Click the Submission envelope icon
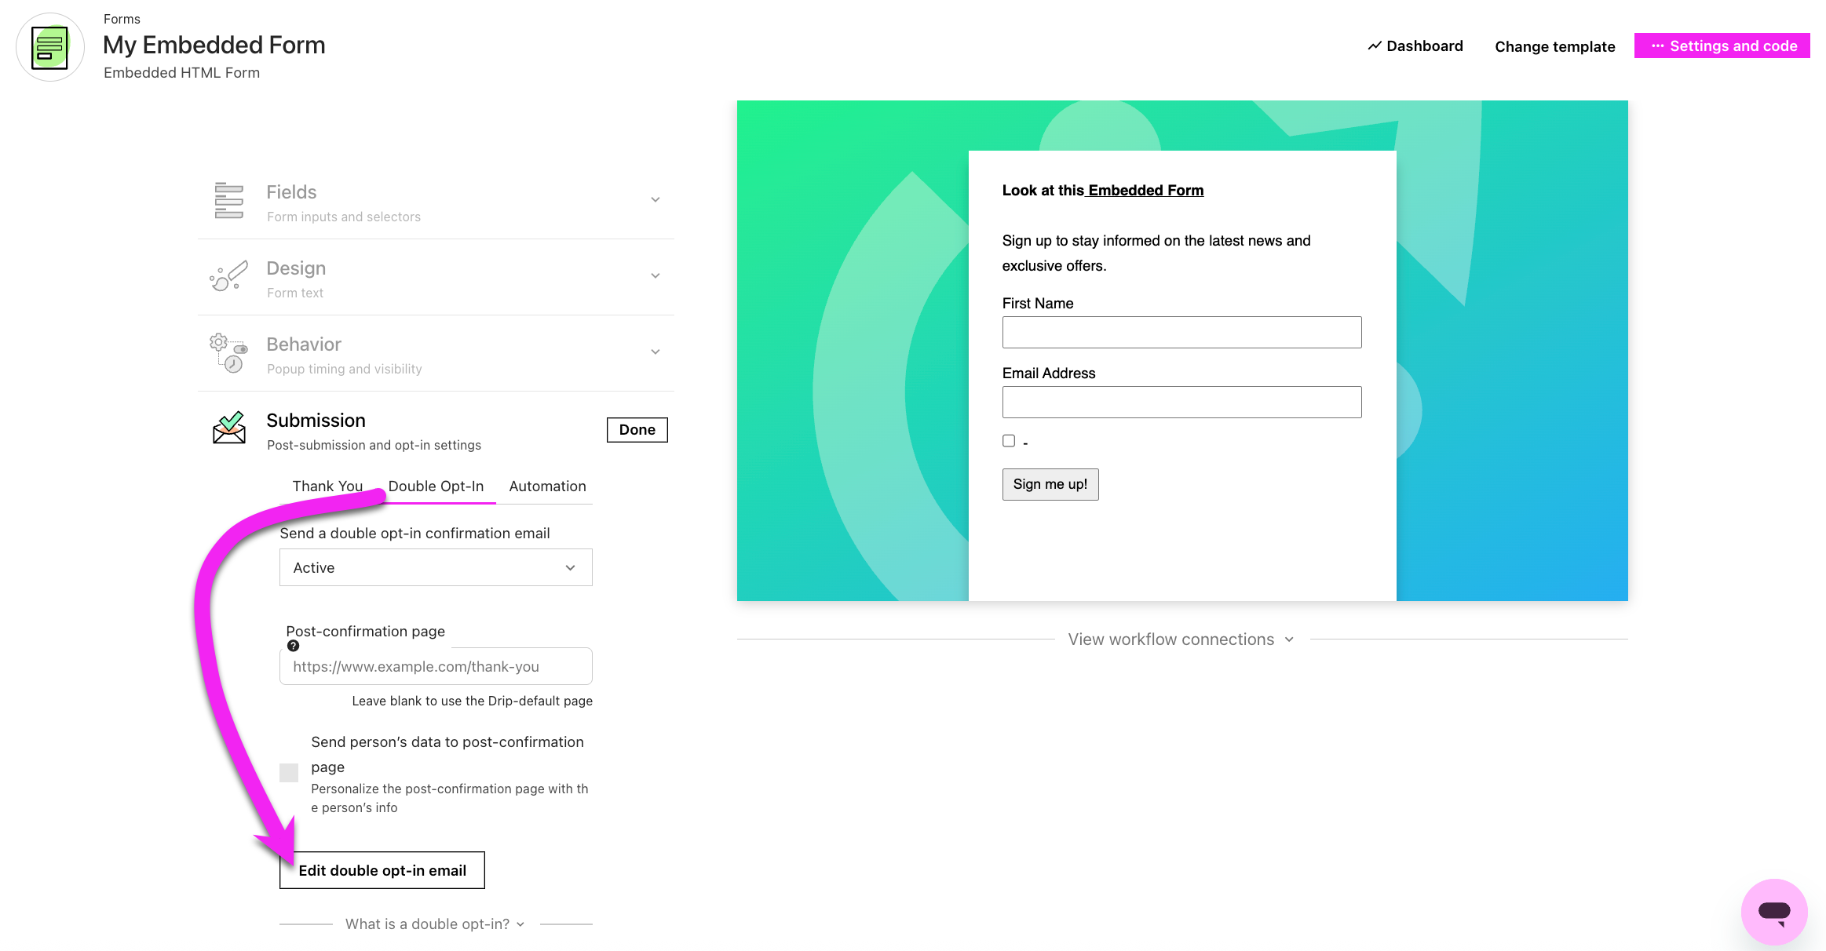The width and height of the screenshot is (1826, 951). [x=229, y=430]
